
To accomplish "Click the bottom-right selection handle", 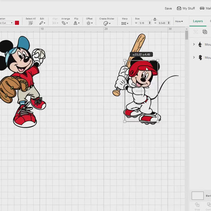I will pyautogui.click(x=158, y=122).
